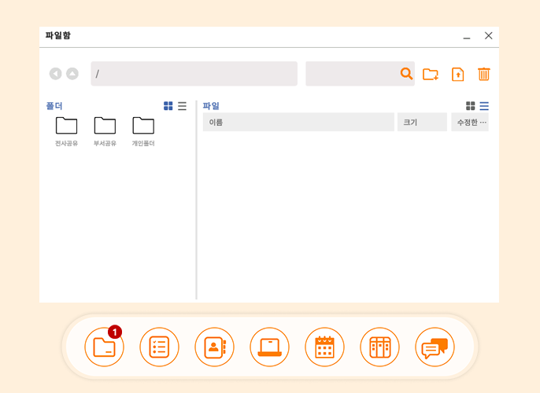The width and height of the screenshot is (540, 393).
Task: Switch the 폴더 pane to grid view
Action: point(168,106)
